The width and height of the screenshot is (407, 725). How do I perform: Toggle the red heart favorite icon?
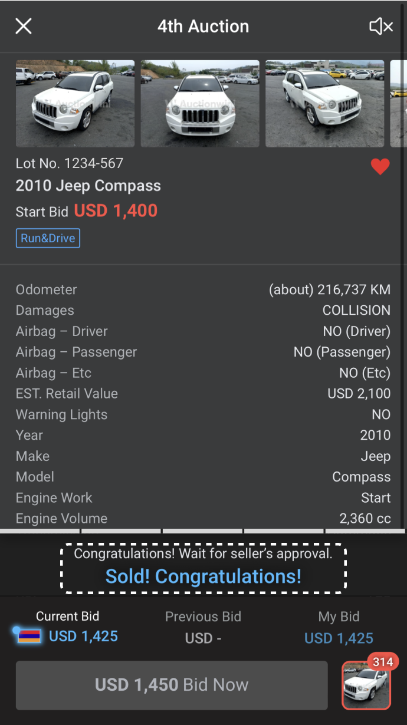pos(380,167)
